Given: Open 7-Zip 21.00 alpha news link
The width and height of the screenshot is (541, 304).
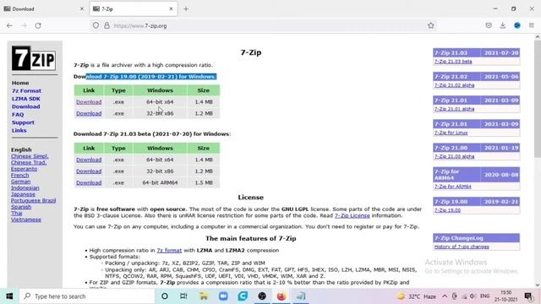Looking at the screenshot, I should coord(454,156).
